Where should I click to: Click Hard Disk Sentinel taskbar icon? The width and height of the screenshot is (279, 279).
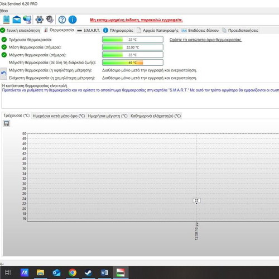pyautogui.click(x=121, y=273)
